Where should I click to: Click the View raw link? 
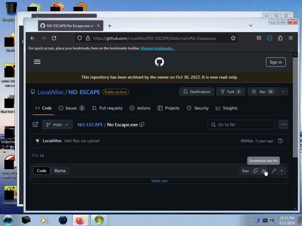[x=159, y=181]
